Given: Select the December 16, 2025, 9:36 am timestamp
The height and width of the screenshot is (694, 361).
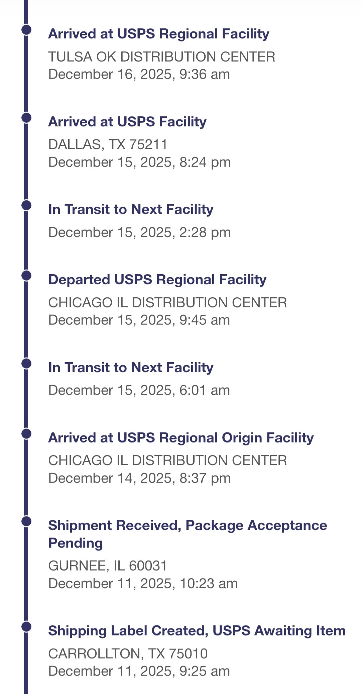Looking at the screenshot, I should 139,74.
